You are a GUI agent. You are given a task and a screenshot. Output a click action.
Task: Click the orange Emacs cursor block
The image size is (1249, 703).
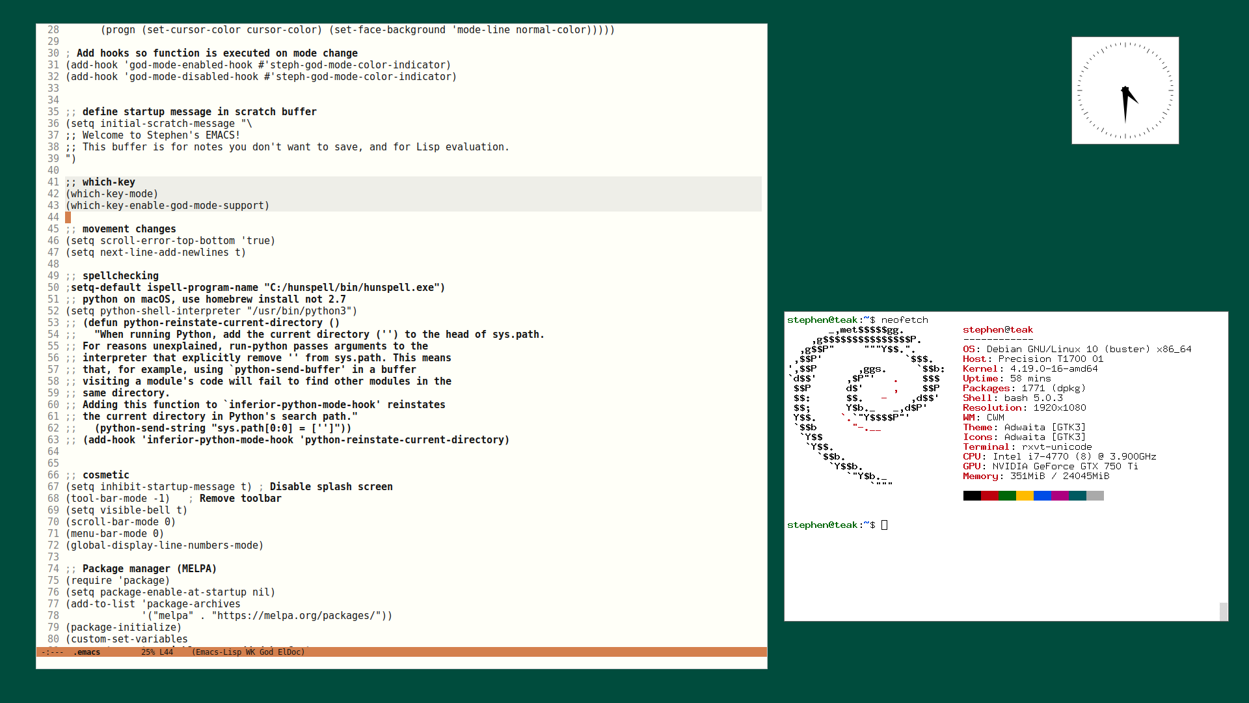[x=68, y=217]
